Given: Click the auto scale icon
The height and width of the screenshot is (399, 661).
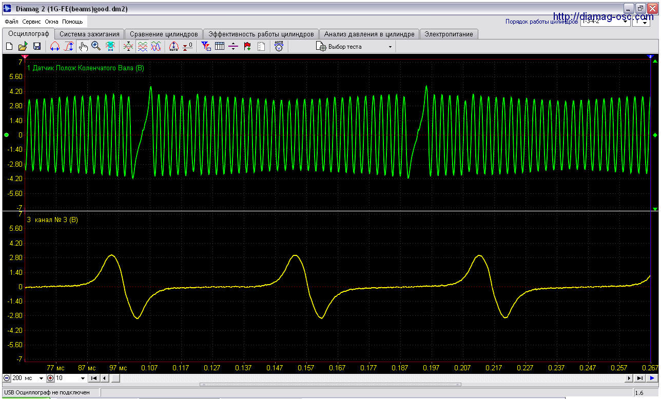Looking at the screenshot, I should coord(174,47).
